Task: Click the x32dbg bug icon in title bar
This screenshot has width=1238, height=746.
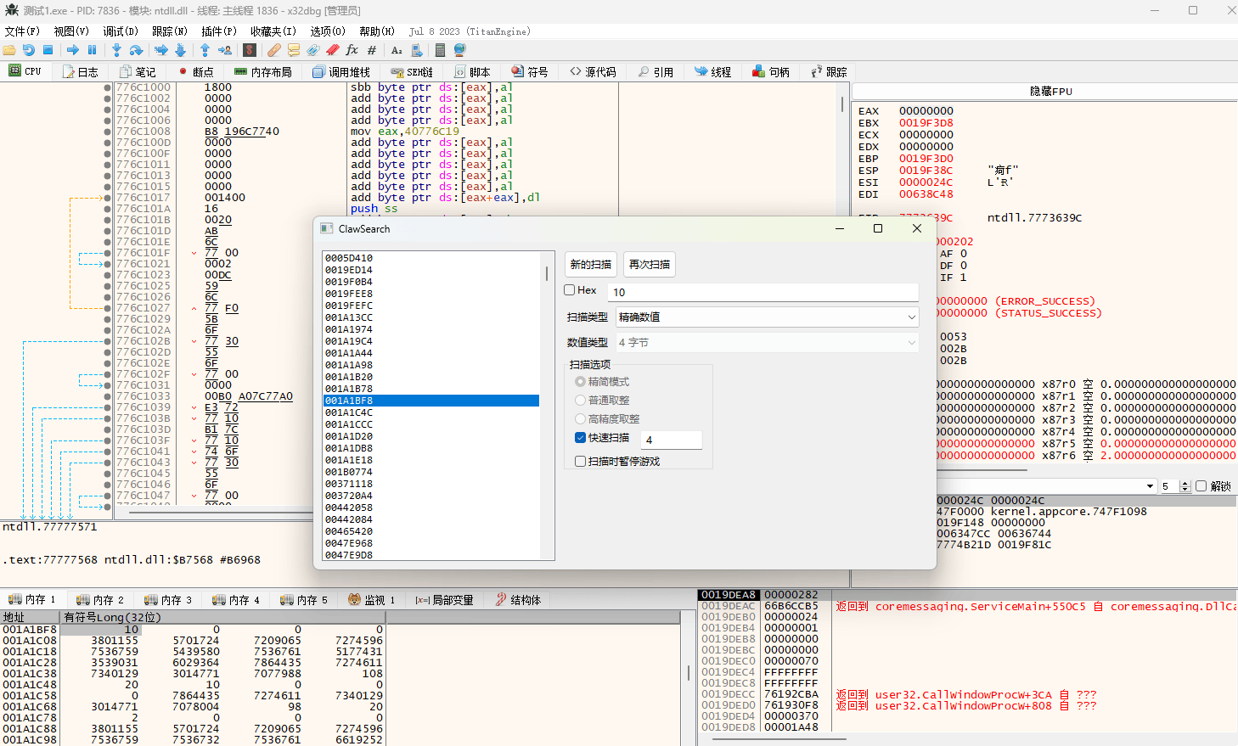Action: click(x=12, y=10)
